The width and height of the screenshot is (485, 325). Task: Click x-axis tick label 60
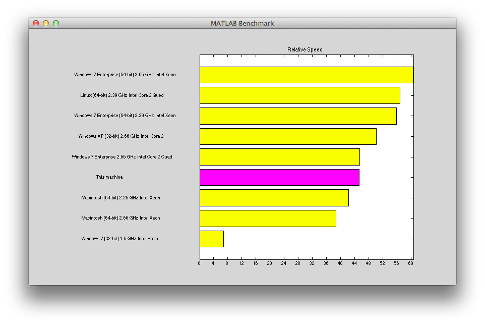411,263
